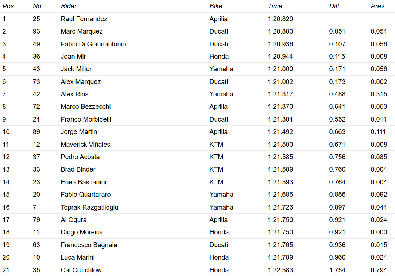Select Toprak Razgatlioglu's name
The image size is (395, 276).
(x=89, y=207)
